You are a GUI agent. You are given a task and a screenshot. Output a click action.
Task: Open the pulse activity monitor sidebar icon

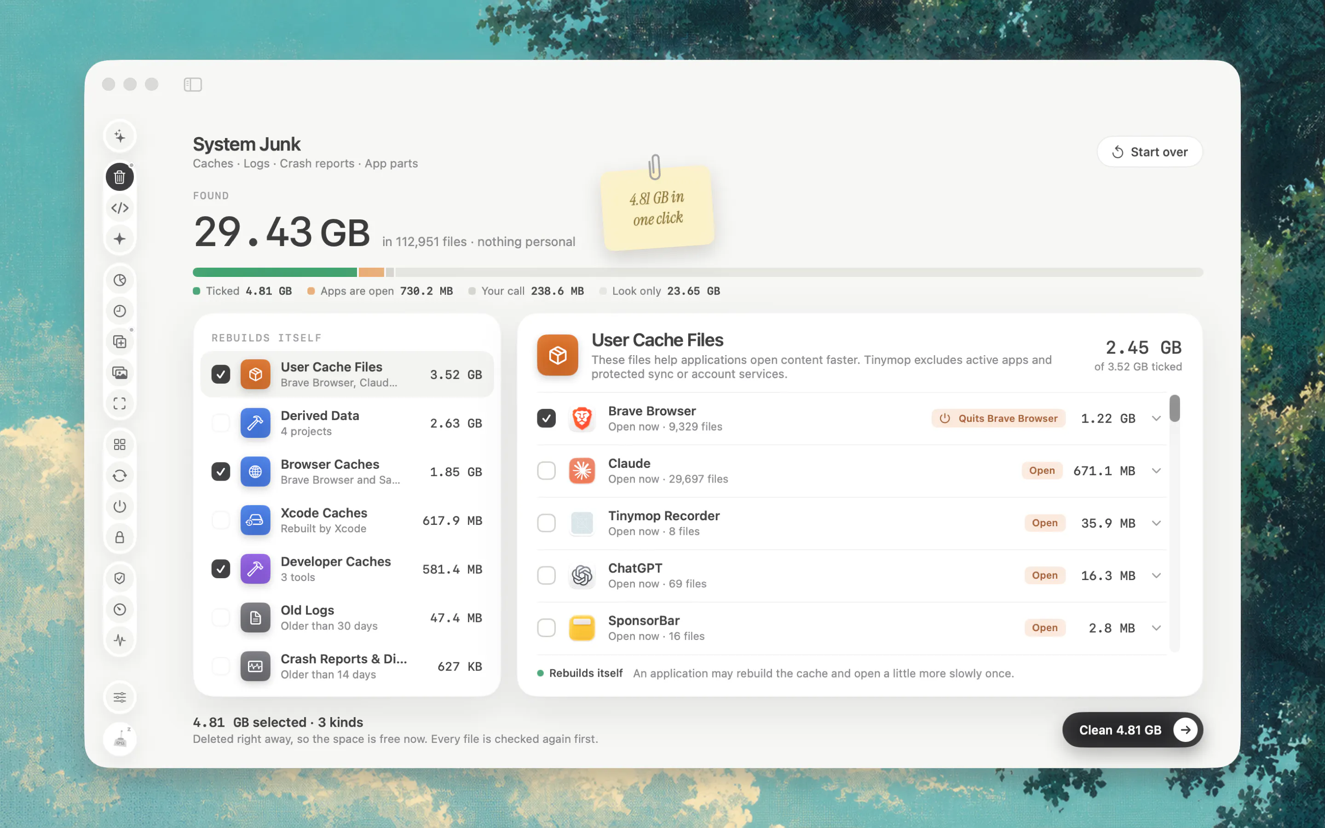pos(119,640)
